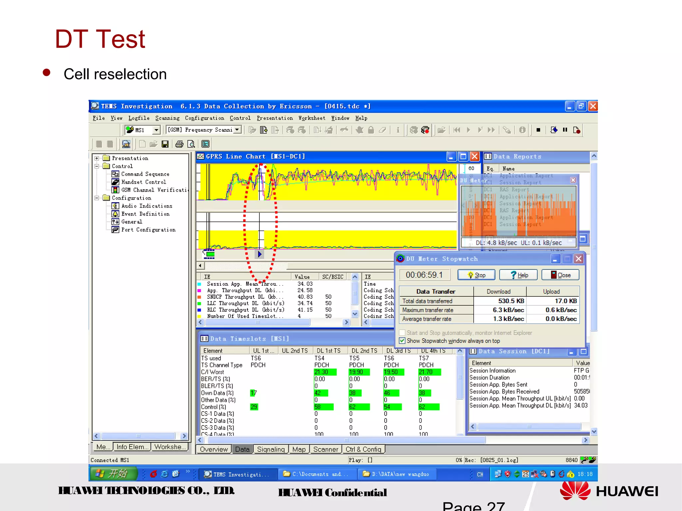
Task: Click scroll-down arrow of IE value list
Action: point(355,313)
